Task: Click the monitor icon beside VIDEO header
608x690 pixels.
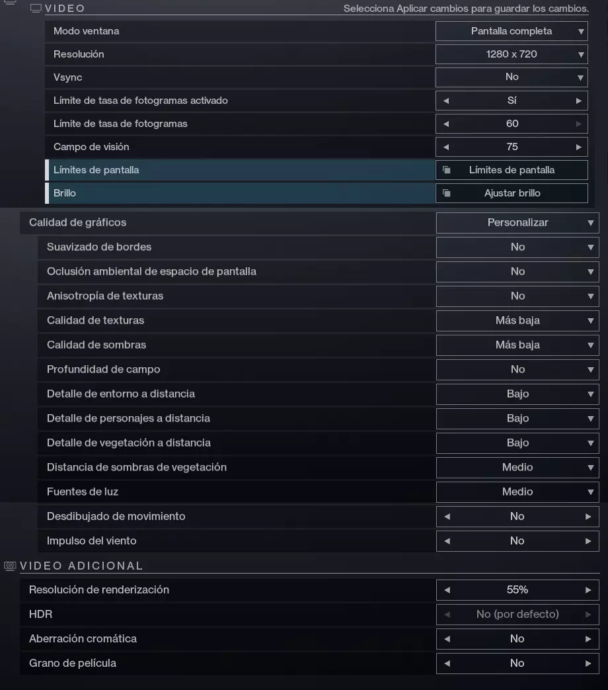Action: [36, 9]
